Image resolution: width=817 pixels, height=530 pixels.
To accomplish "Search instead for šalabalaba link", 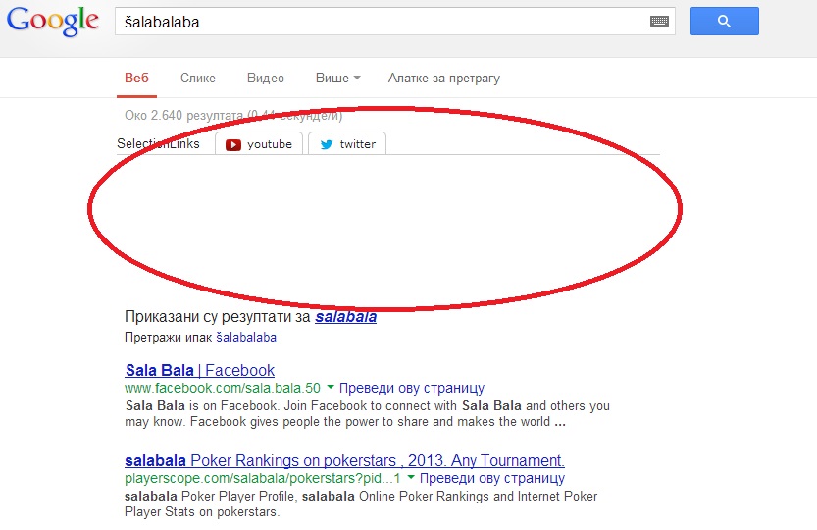I will pos(246,338).
